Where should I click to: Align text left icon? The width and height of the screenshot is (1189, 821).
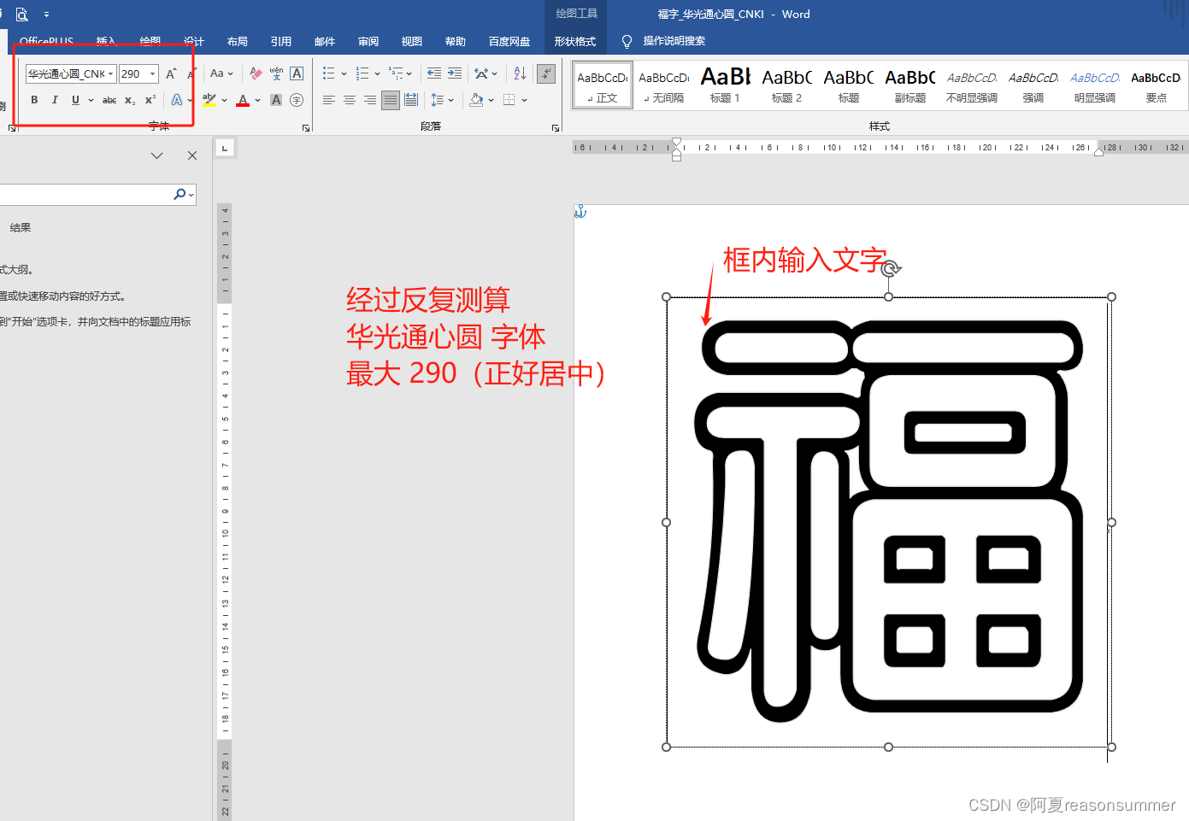coord(328,100)
